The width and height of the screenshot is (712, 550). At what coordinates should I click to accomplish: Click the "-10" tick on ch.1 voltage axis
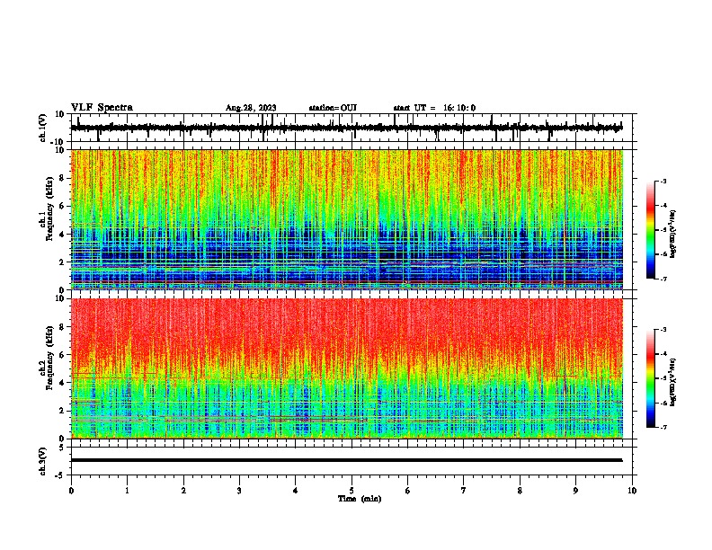tap(58, 142)
